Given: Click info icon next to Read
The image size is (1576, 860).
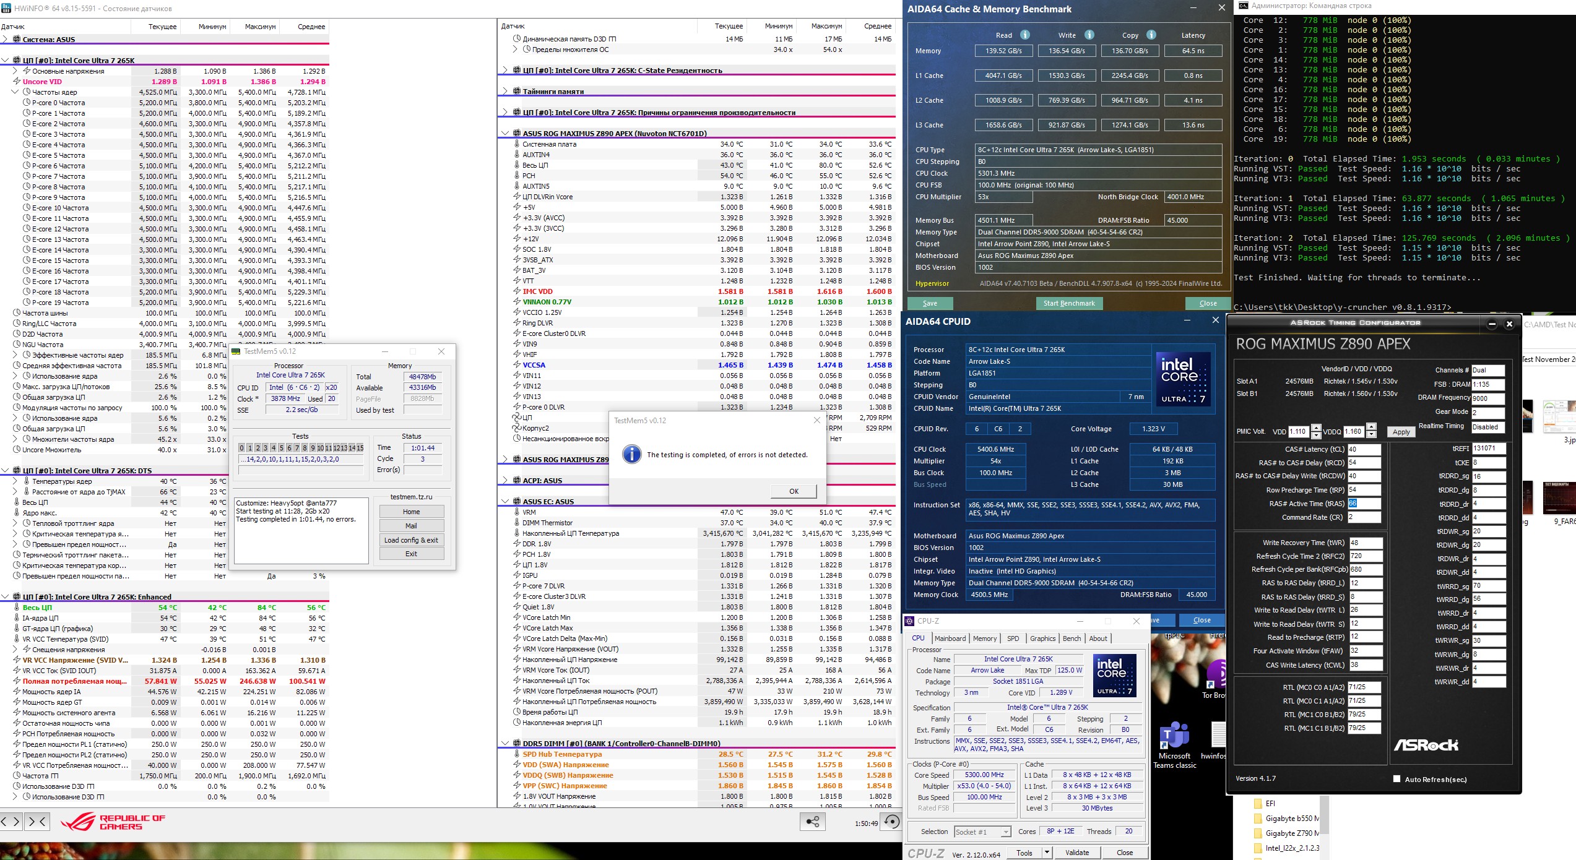Looking at the screenshot, I should point(1025,35).
